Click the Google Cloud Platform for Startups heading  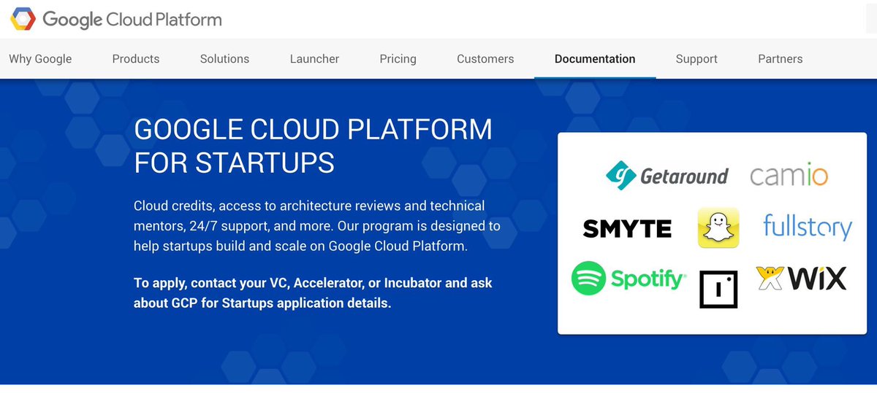pyautogui.click(x=314, y=146)
